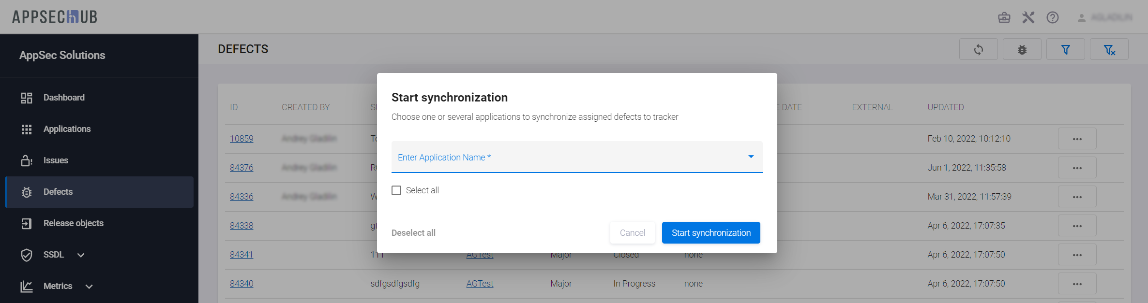Open defect ID 84340 link
The height and width of the screenshot is (303, 1148).
tap(242, 284)
